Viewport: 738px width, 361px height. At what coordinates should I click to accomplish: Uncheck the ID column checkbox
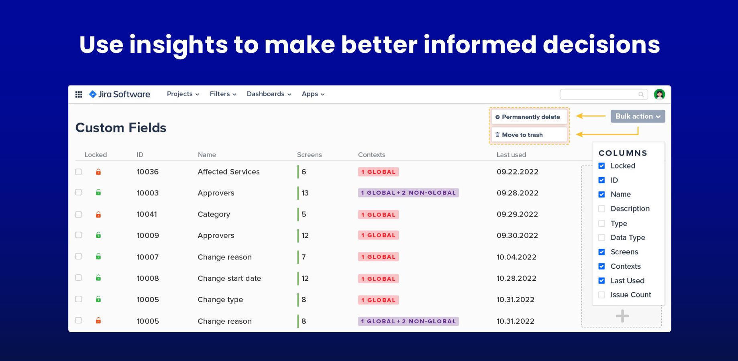(x=601, y=180)
